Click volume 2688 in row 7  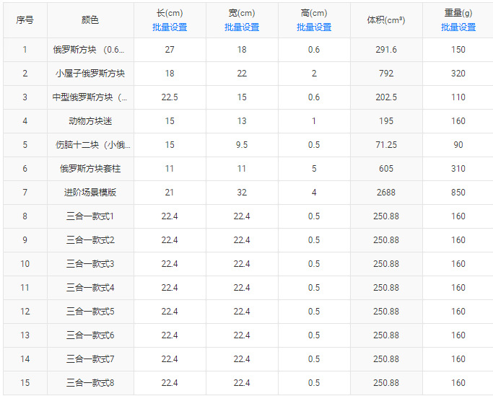click(386, 193)
